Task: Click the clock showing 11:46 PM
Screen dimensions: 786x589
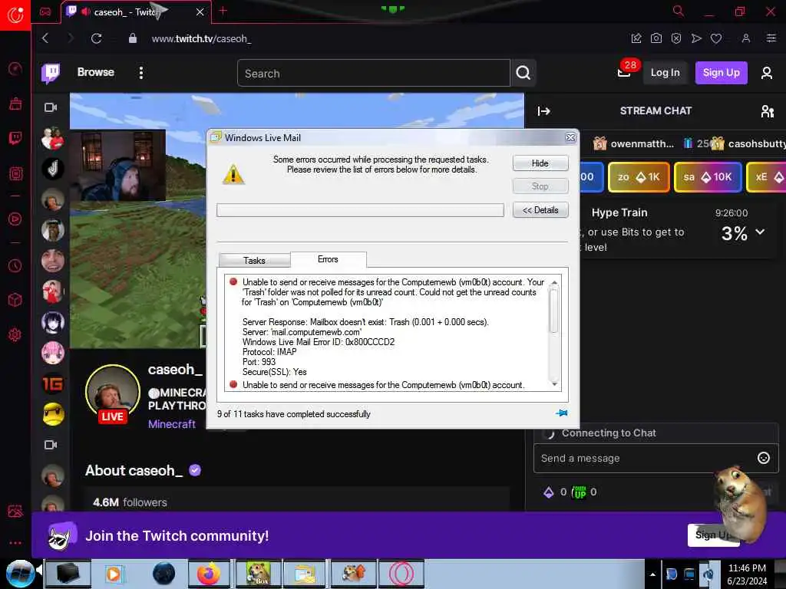Action: click(747, 568)
